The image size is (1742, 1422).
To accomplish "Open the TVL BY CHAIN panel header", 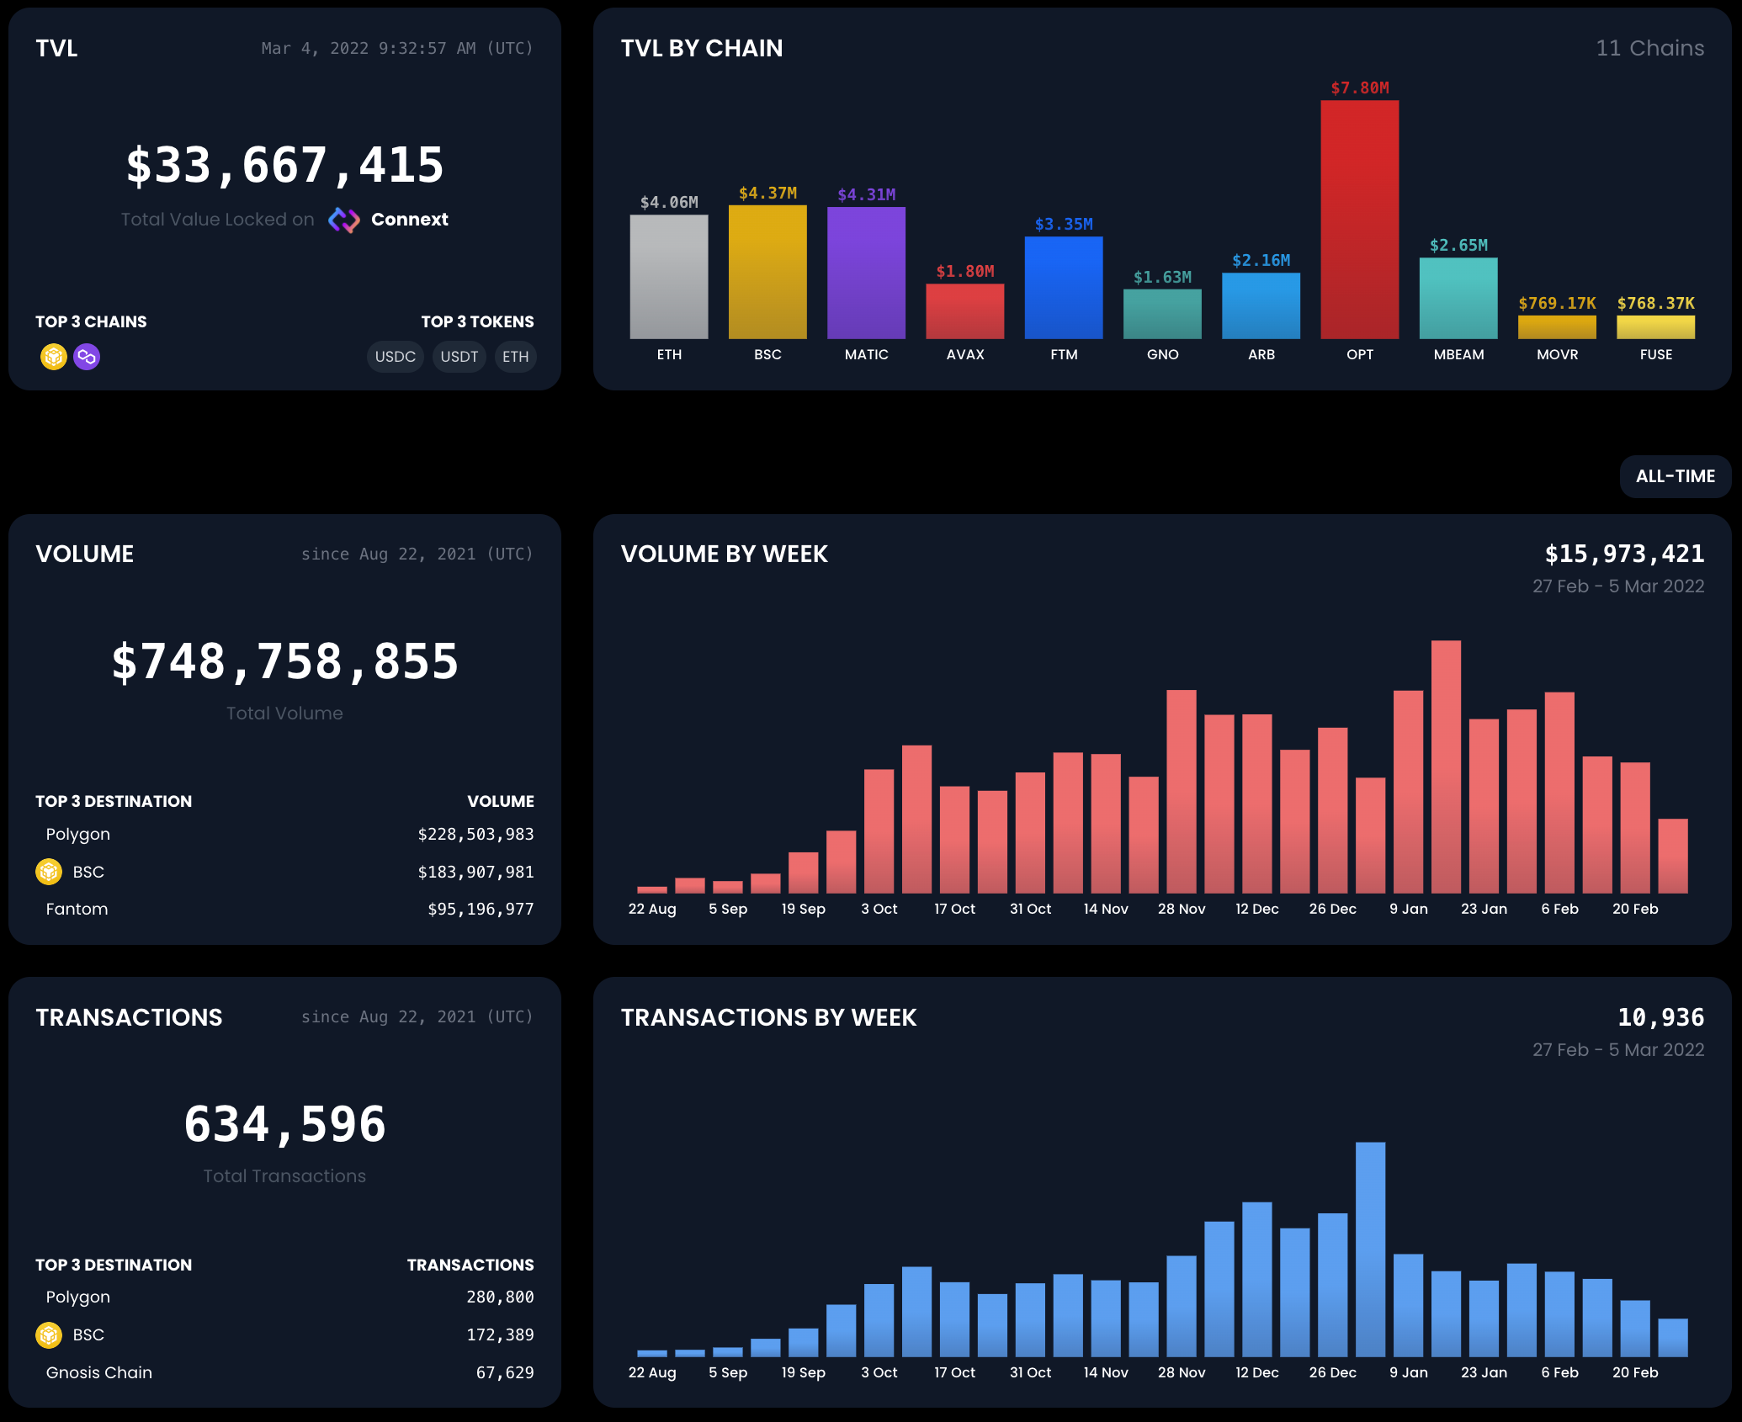I will coord(702,48).
